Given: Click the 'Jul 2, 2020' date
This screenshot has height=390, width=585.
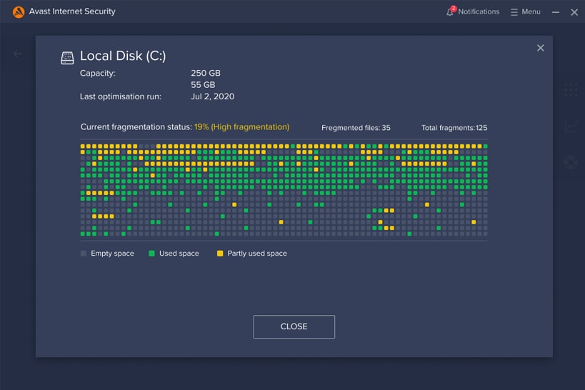Looking at the screenshot, I should 213,96.
